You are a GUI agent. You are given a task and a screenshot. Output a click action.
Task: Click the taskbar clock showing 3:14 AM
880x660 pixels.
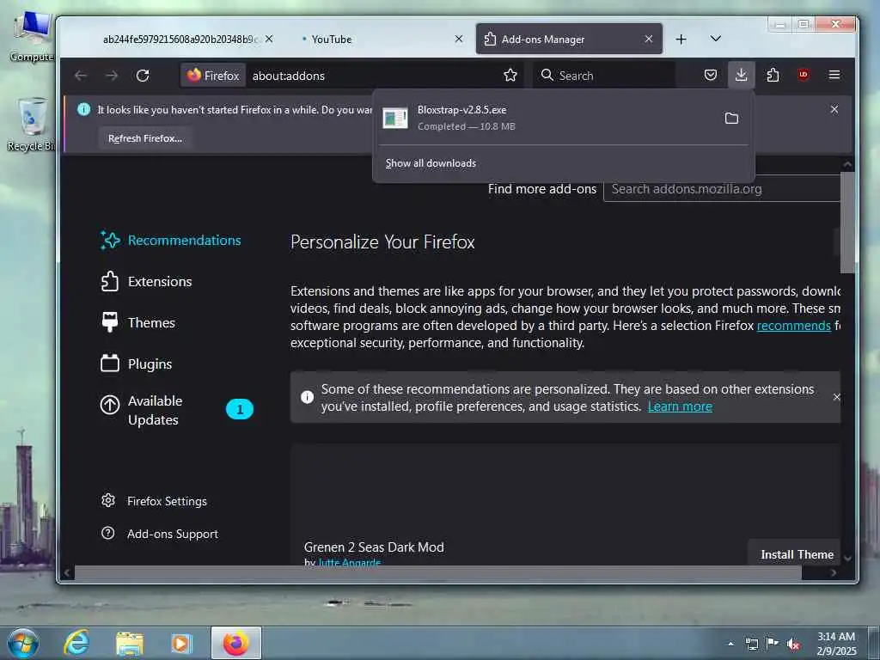coord(835,644)
